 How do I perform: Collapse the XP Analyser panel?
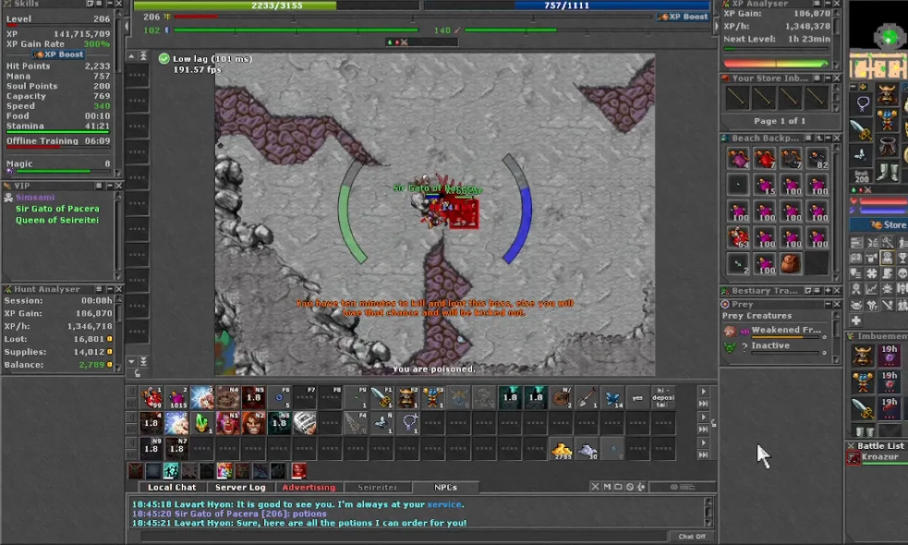point(828,4)
